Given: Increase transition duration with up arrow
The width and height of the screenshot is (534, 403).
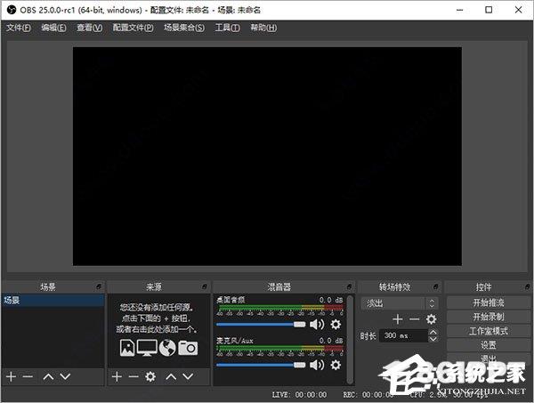Looking at the screenshot, I should (433, 332).
